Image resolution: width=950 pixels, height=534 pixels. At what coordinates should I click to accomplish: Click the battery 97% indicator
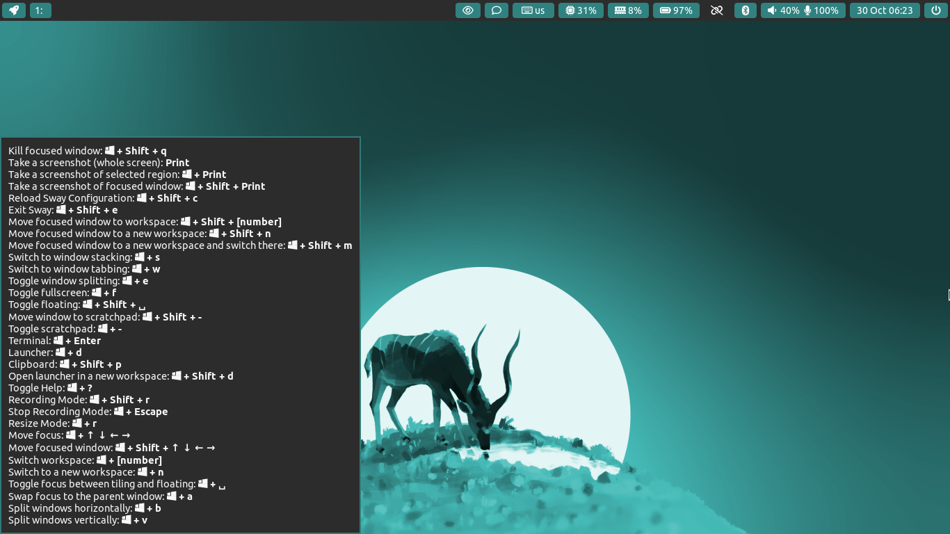pyautogui.click(x=676, y=10)
